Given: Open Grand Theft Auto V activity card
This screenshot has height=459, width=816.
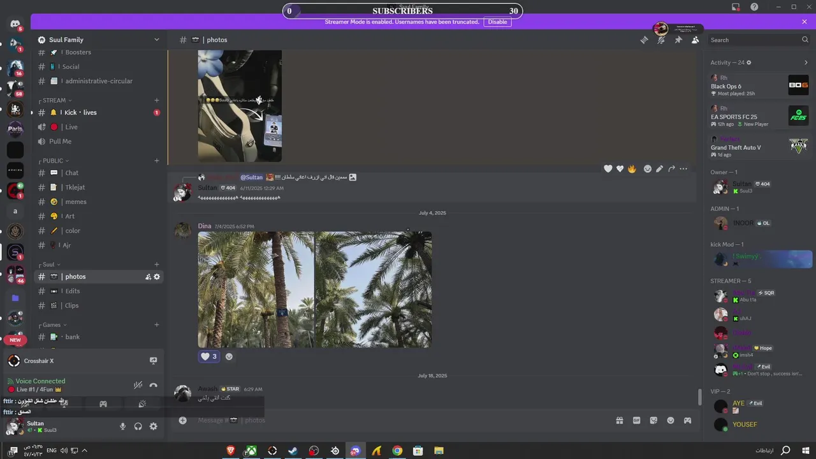Looking at the screenshot, I should (760, 147).
